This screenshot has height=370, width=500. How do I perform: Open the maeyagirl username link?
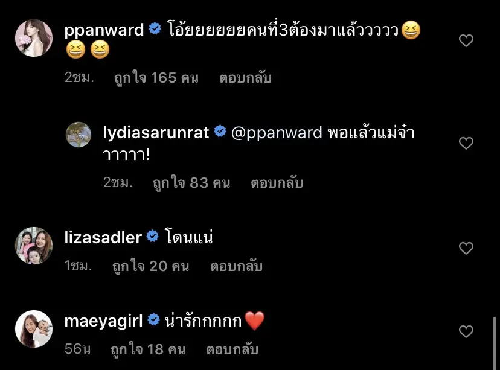click(103, 321)
